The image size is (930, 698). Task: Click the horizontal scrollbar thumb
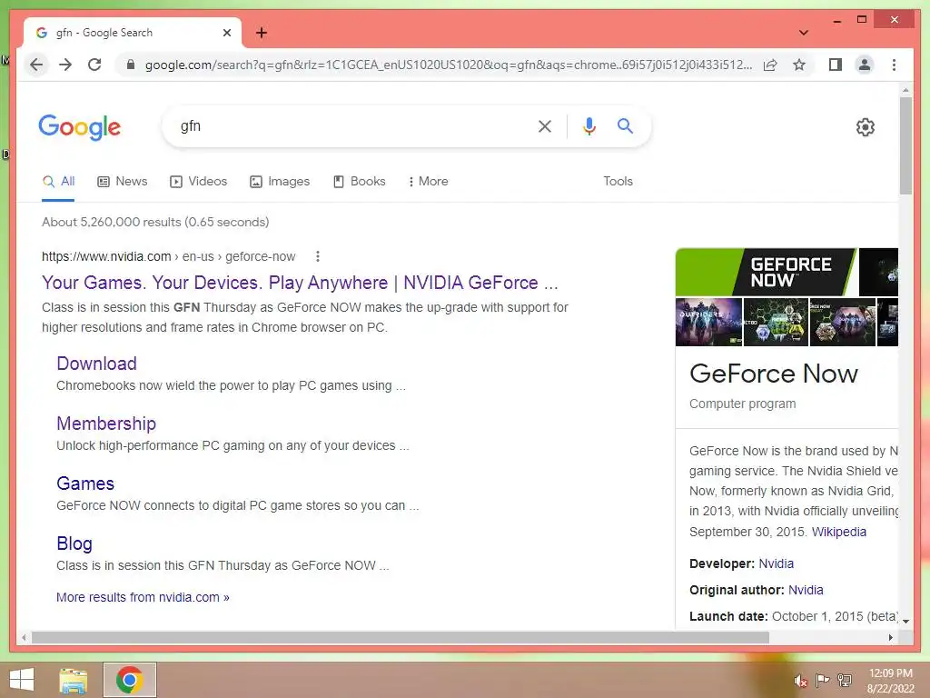401,637
